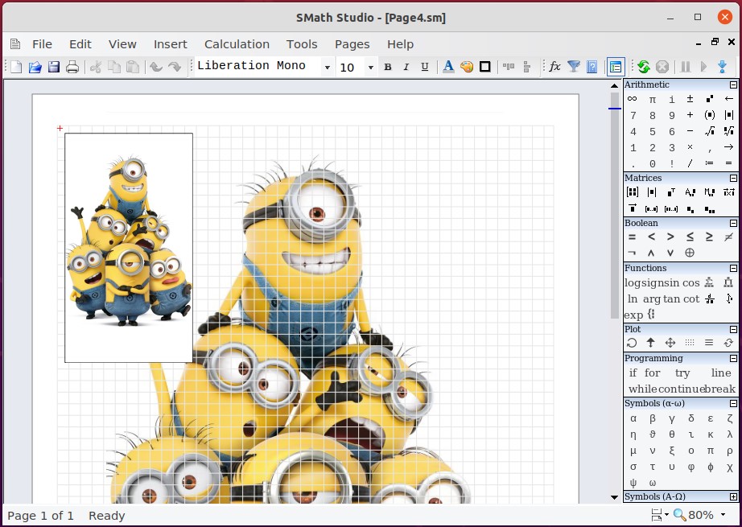
Task: Select the Move plot tool
Action: 670,343
